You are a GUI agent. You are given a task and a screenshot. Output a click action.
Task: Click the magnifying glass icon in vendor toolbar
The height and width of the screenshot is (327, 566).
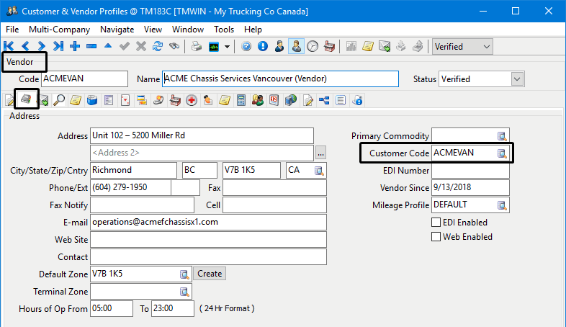[59, 100]
